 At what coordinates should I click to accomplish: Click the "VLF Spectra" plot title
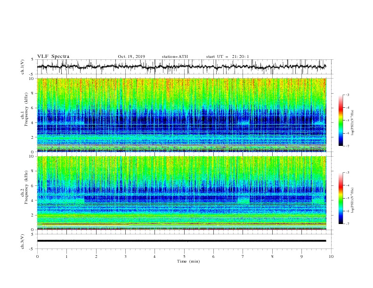(x=53, y=56)
